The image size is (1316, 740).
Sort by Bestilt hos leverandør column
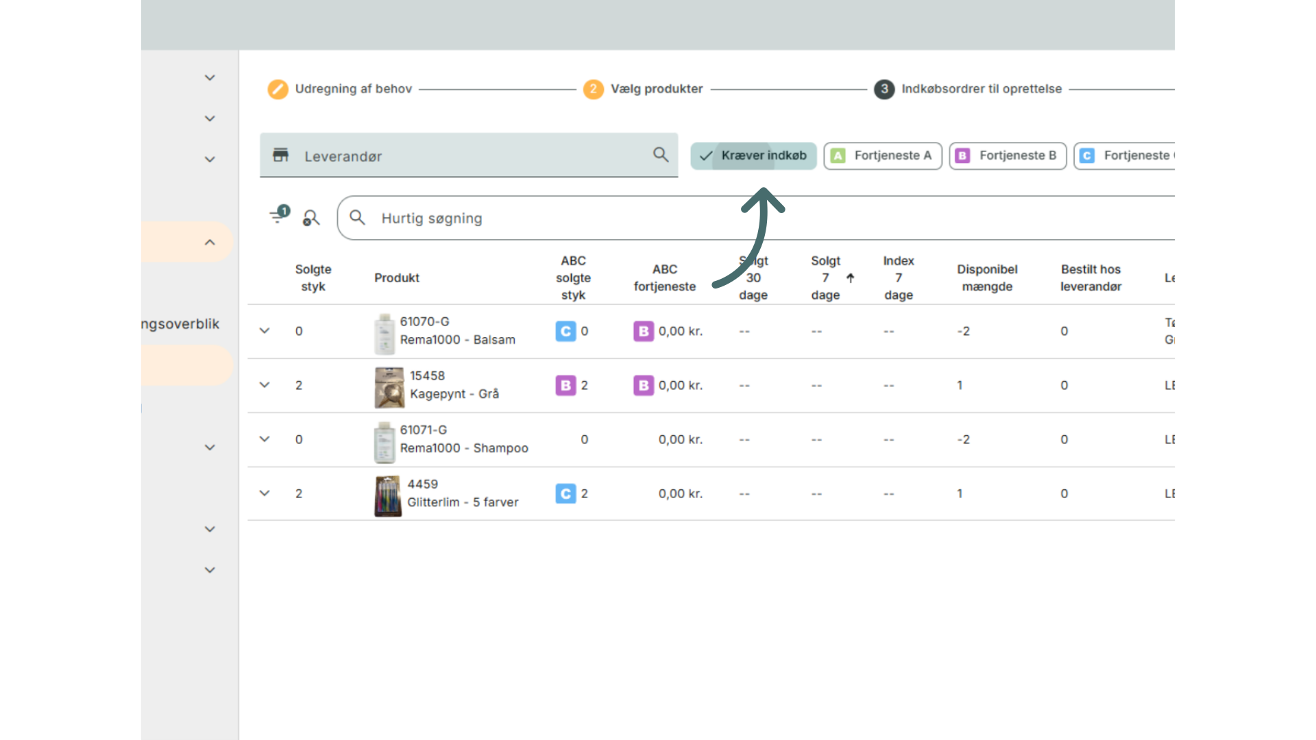(1090, 278)
